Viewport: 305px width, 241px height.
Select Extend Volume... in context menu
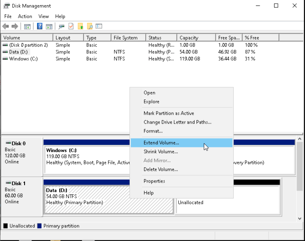click(182, 143)
